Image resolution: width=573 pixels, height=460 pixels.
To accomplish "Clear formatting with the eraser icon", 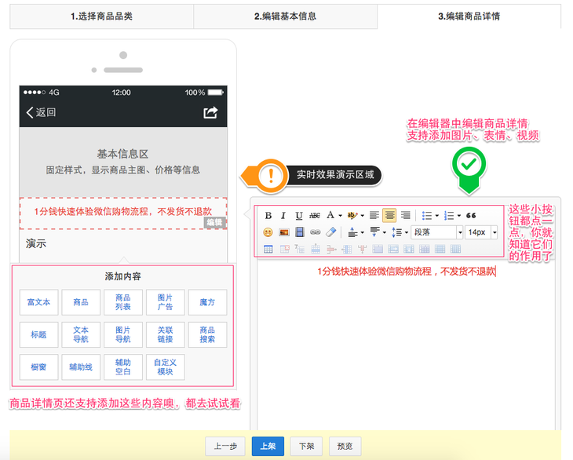I will (330, 232).
